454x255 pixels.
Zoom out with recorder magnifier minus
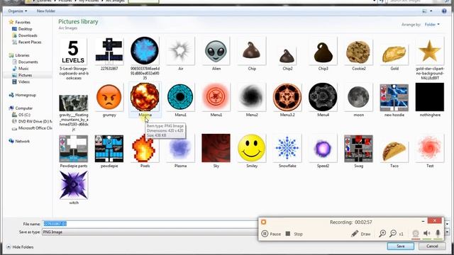coord(393,233)
